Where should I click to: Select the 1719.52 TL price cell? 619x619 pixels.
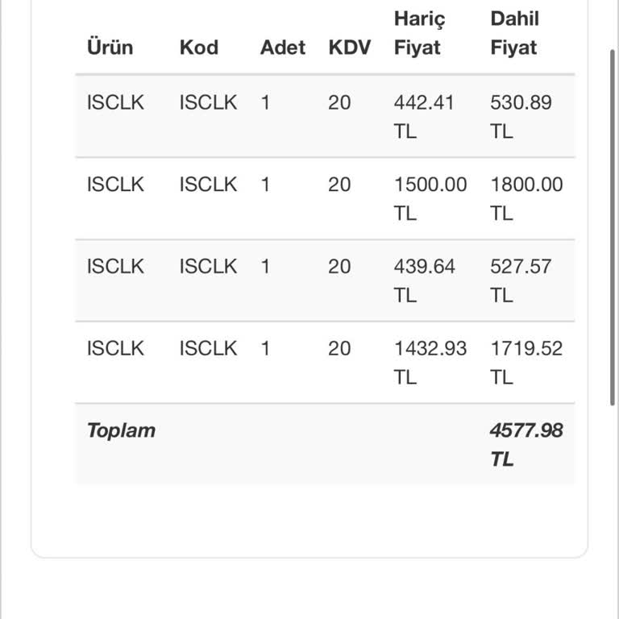526,363
